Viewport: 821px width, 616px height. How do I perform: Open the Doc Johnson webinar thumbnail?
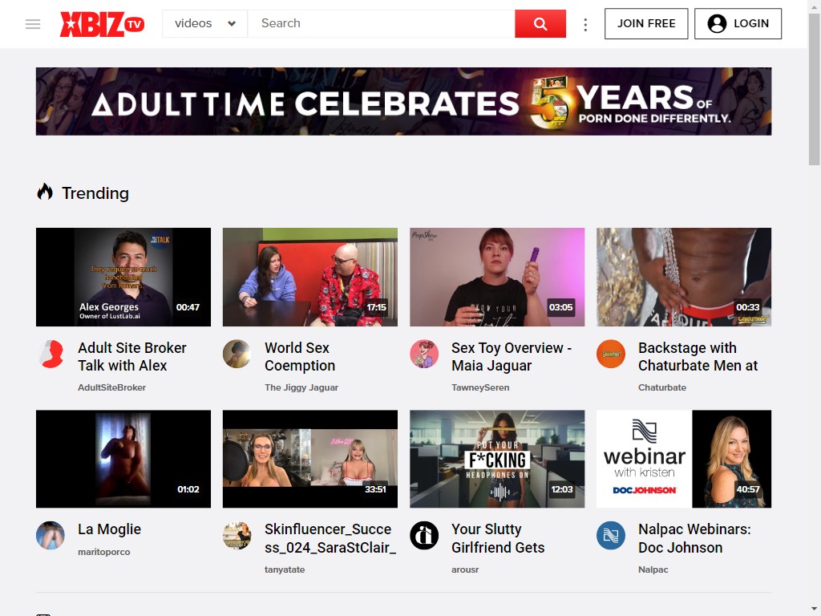click(x=684, y=459)
